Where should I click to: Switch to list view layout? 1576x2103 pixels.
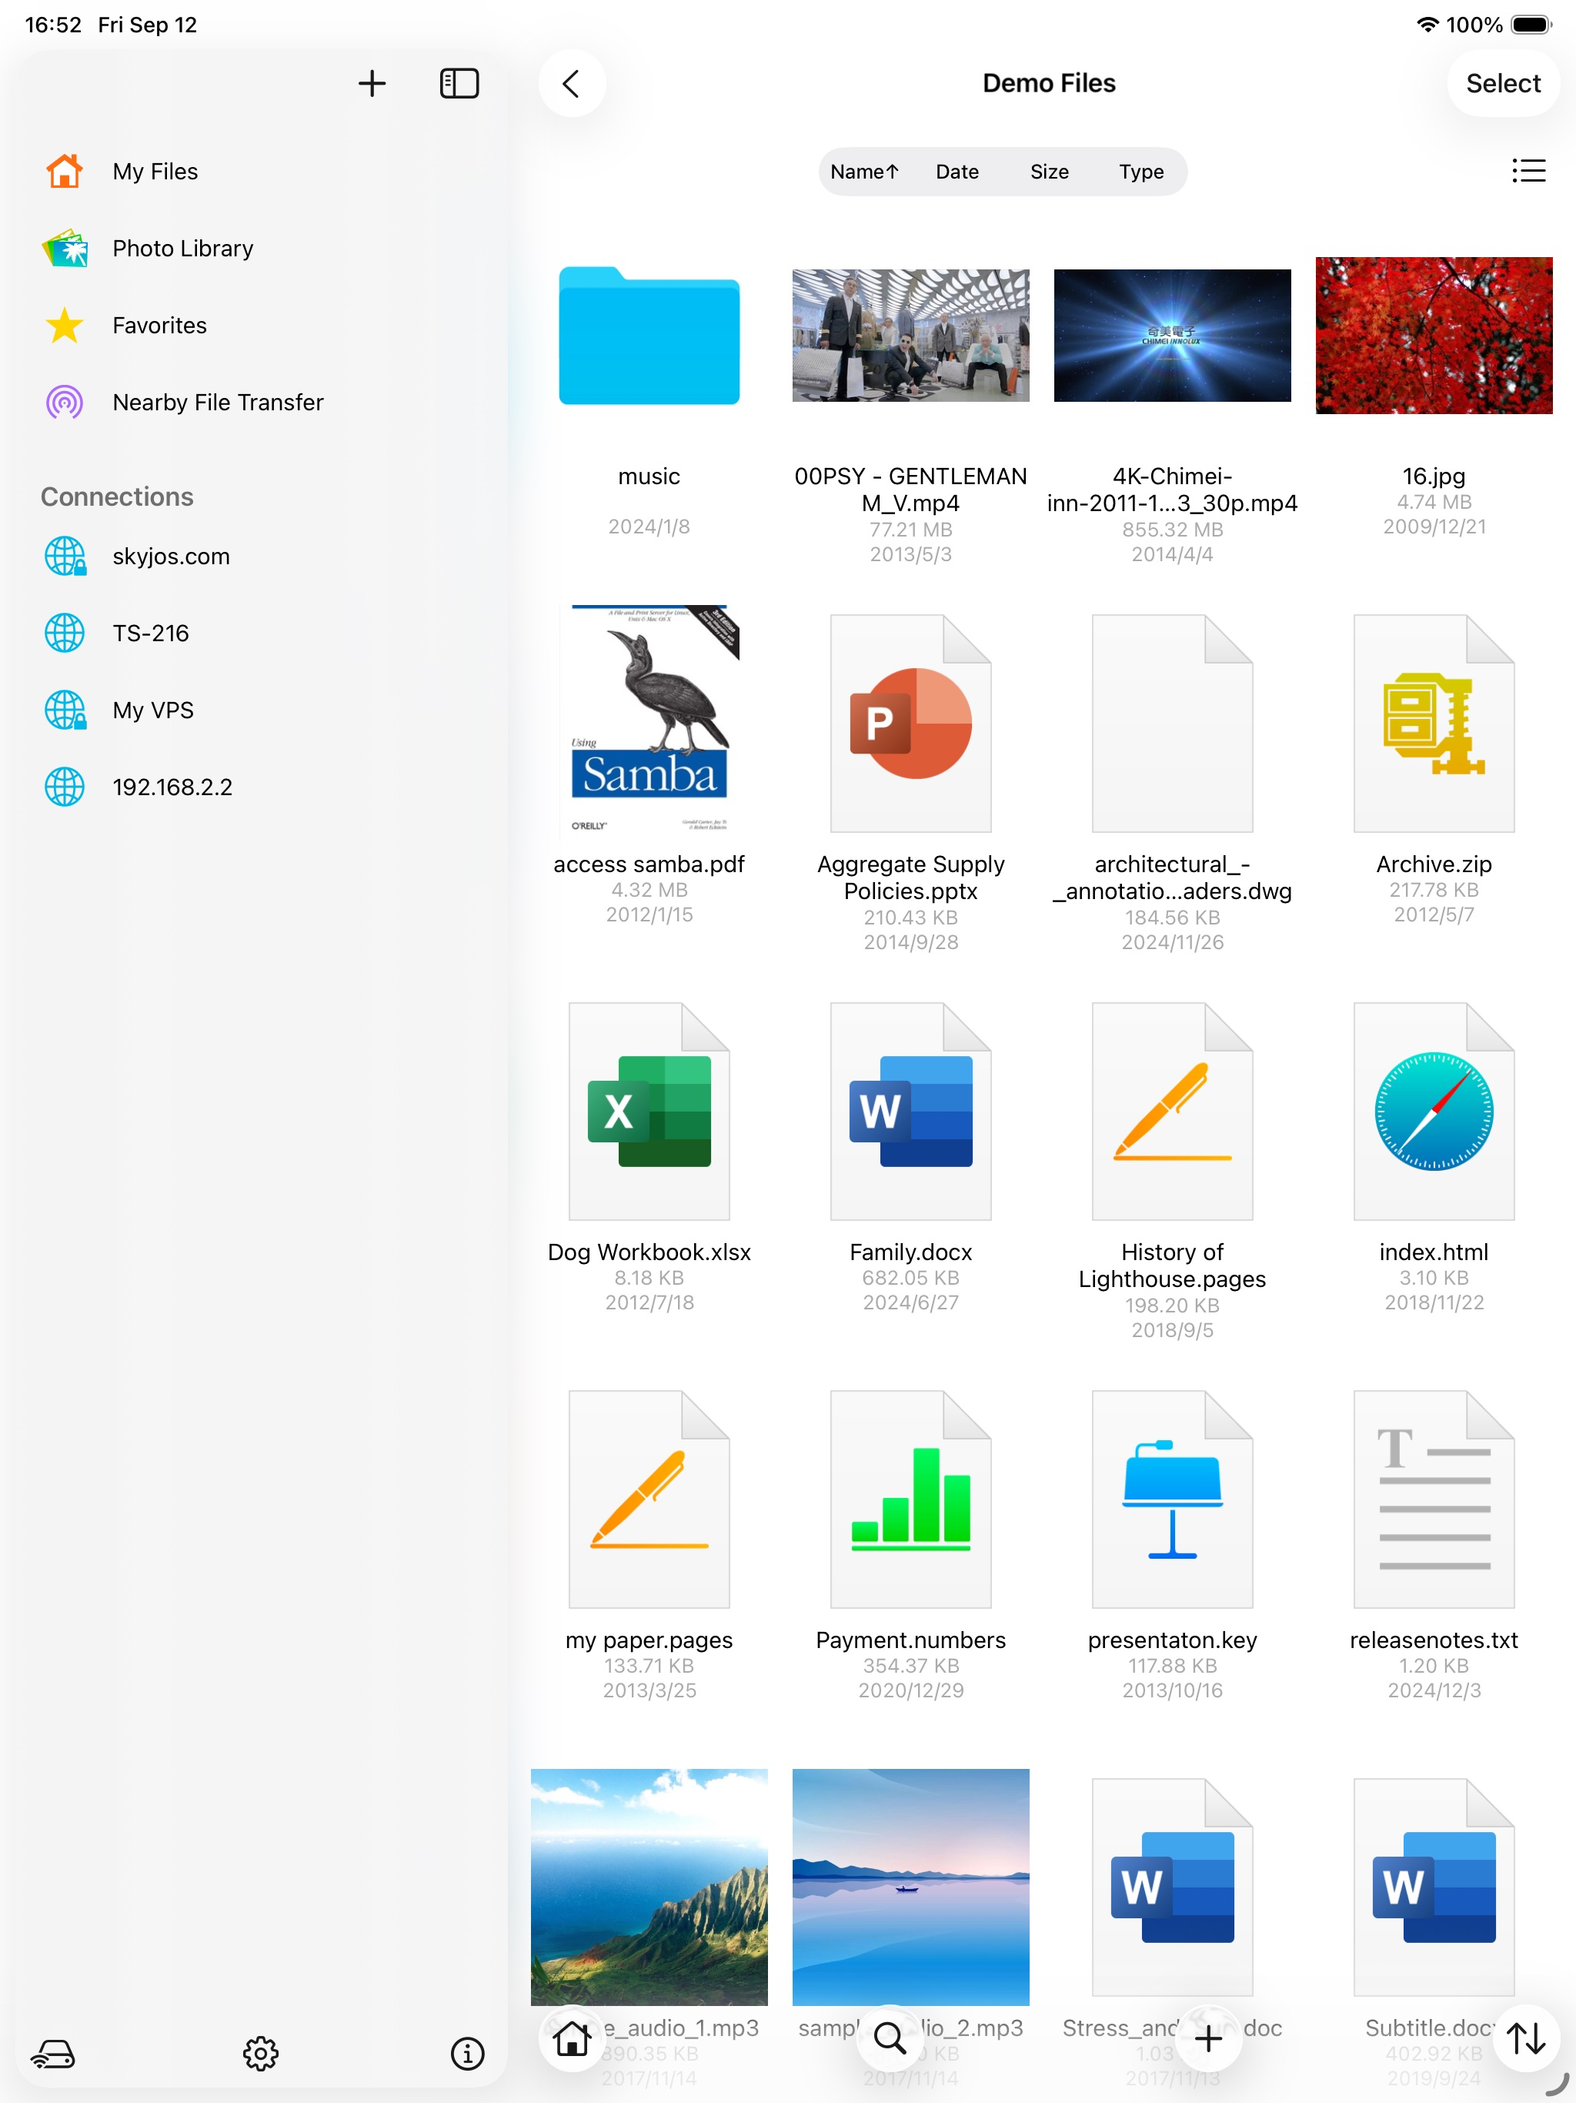point(1528,171)
